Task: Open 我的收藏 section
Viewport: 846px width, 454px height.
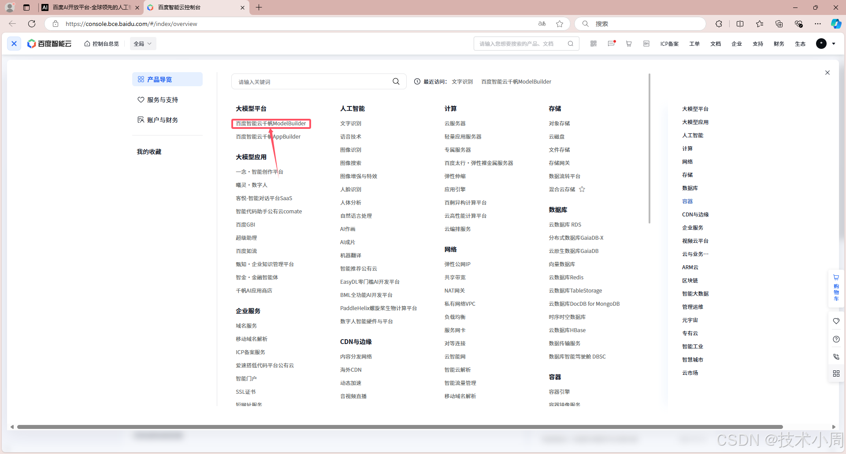Action: (x=149, y=152)
